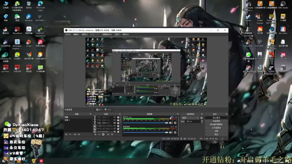
Task: Pop out the Scenes dock panel
Action: click(x=91, y=114)
